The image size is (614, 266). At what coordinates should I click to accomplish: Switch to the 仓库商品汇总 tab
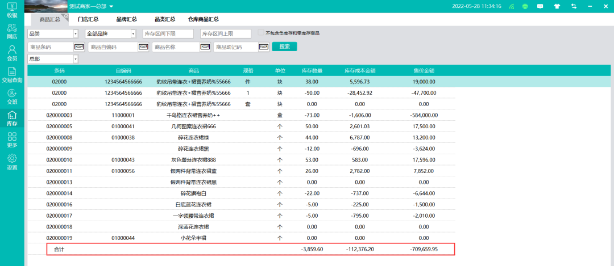point(204,19)
